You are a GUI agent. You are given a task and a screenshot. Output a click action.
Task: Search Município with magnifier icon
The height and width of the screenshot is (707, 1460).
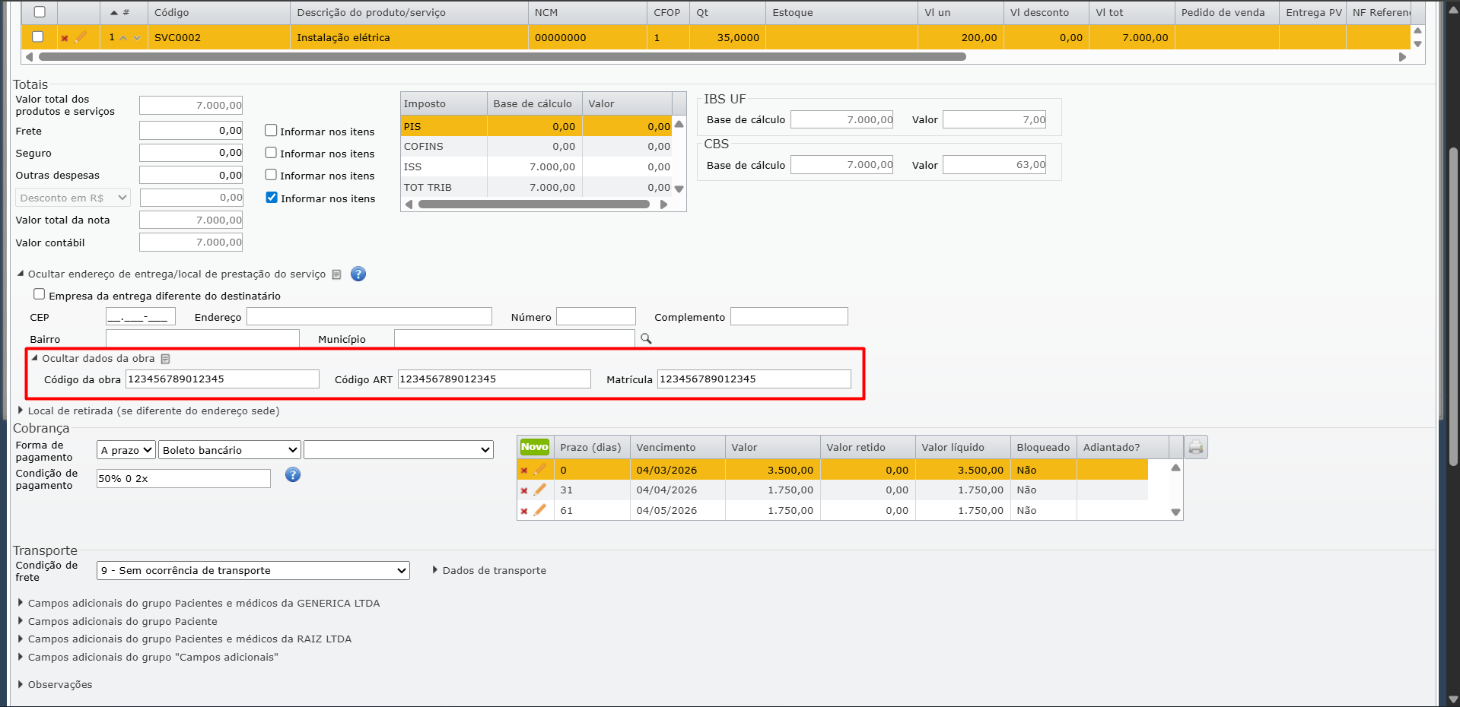point(646,339)
